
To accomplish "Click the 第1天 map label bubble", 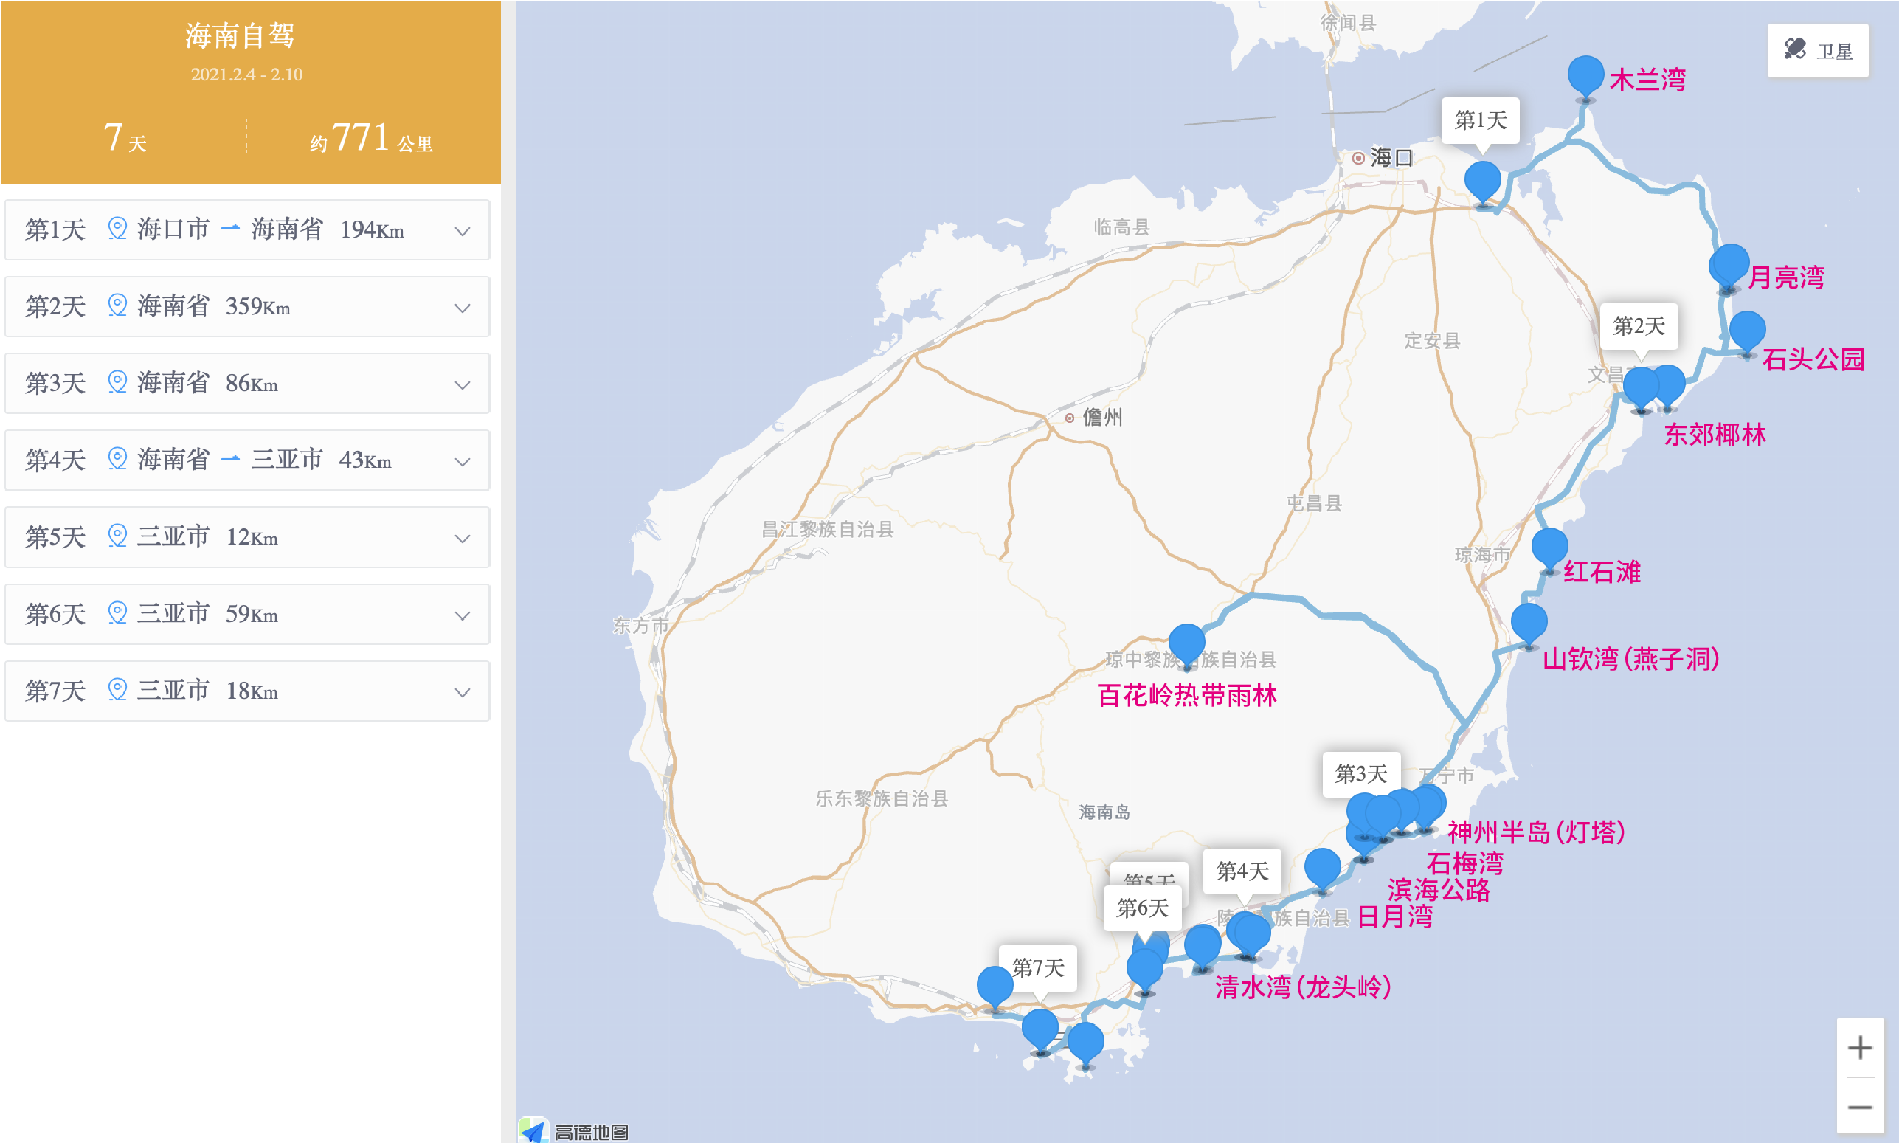I will 1480,120.
